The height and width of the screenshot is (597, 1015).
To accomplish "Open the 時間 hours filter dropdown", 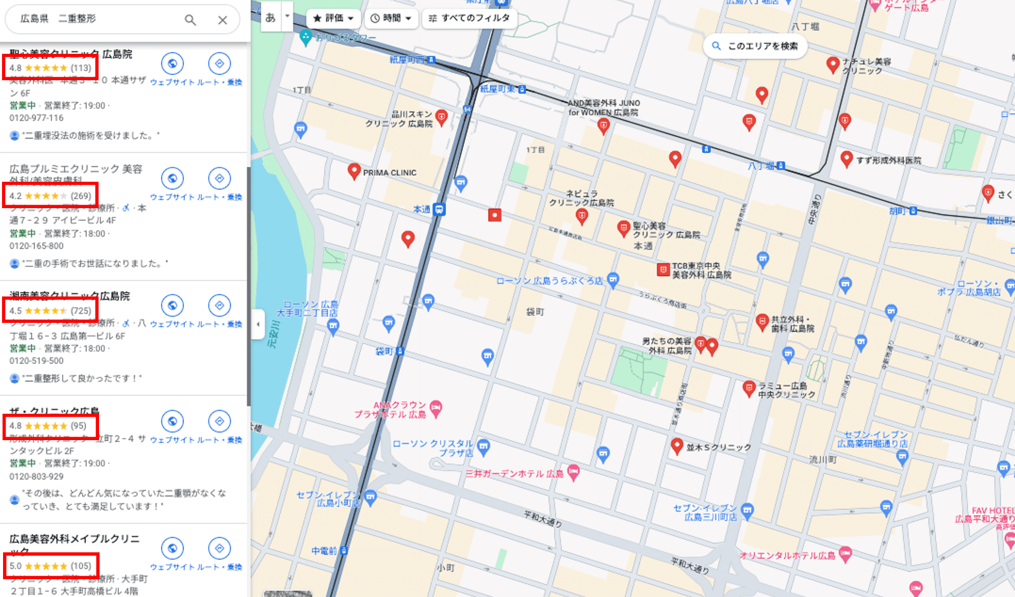I will pos(391,18).
